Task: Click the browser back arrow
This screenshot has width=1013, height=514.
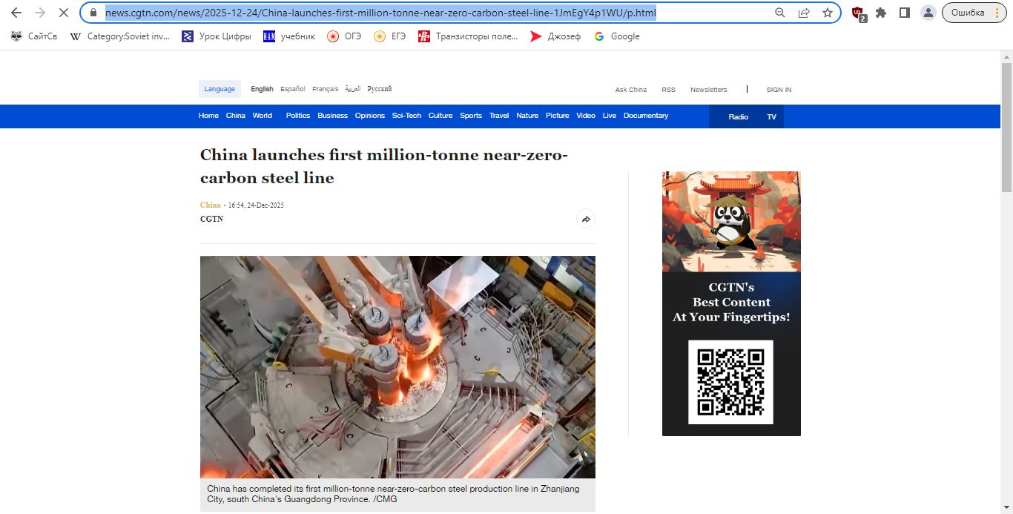Action: [x=16, y=13]
